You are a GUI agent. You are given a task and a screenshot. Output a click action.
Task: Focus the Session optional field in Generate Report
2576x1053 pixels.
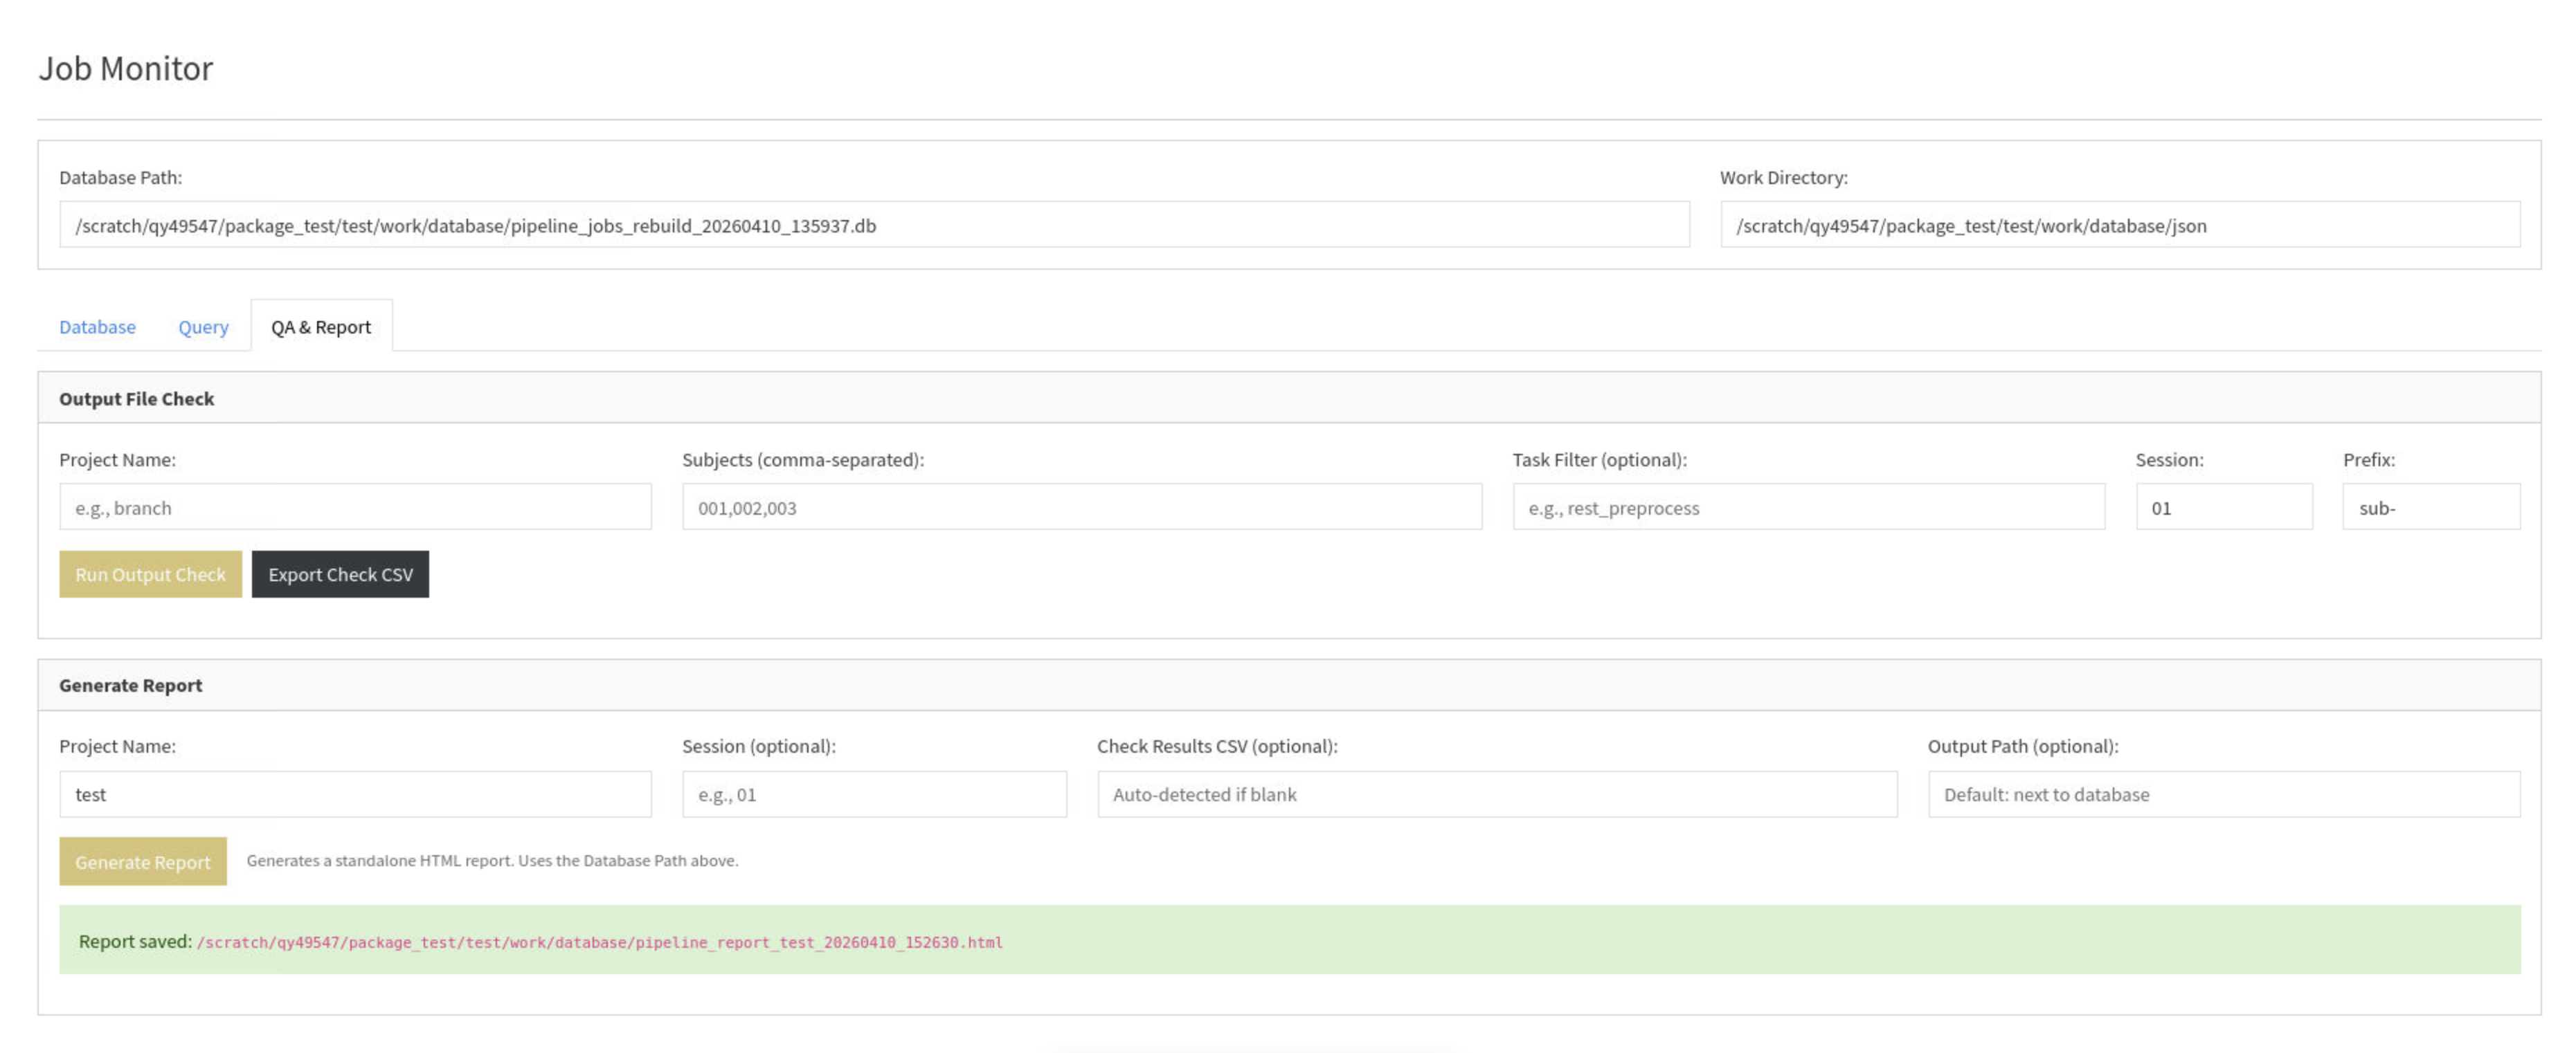tap(874, 794)
